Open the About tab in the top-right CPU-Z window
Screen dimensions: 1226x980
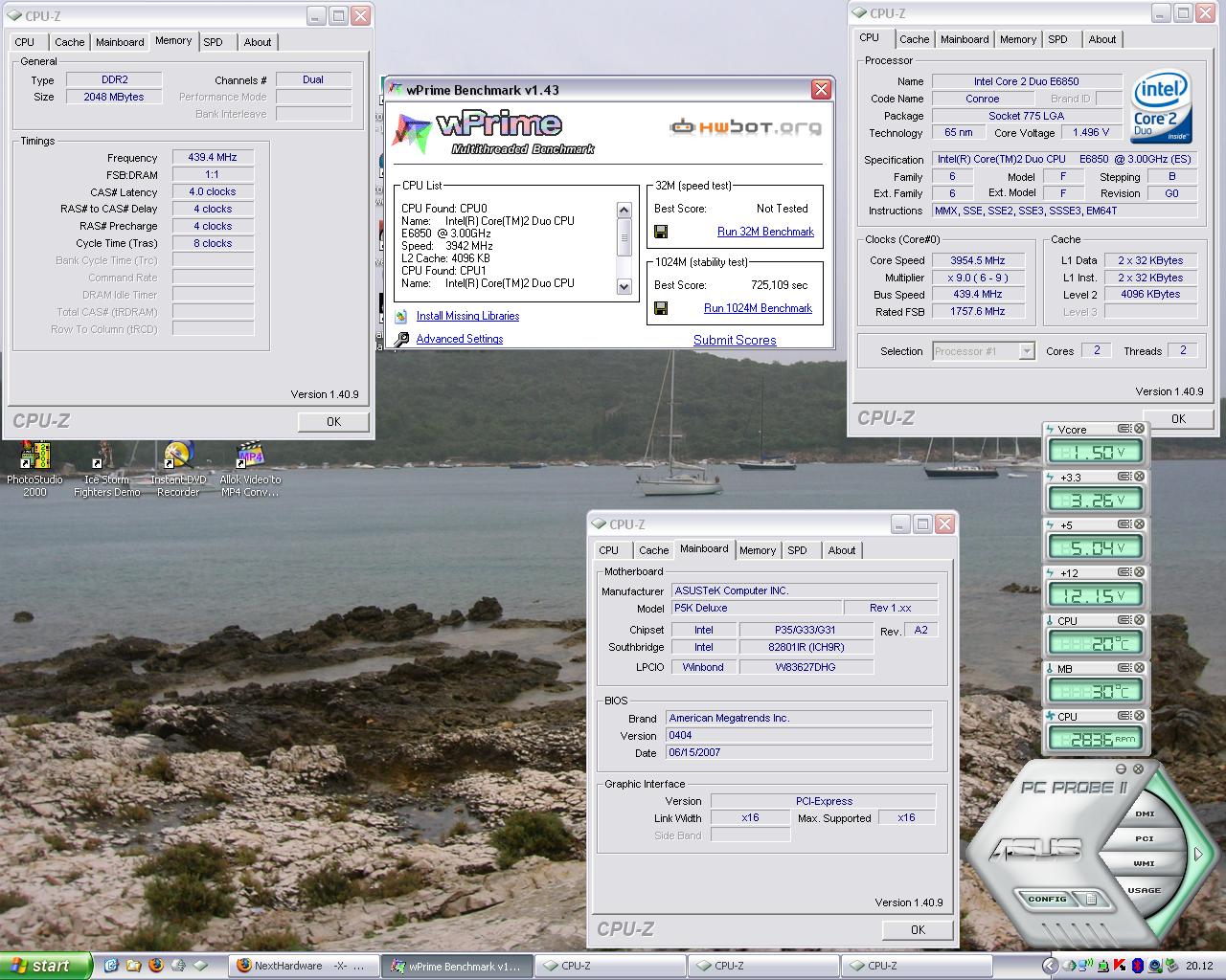pos(1102,39)
